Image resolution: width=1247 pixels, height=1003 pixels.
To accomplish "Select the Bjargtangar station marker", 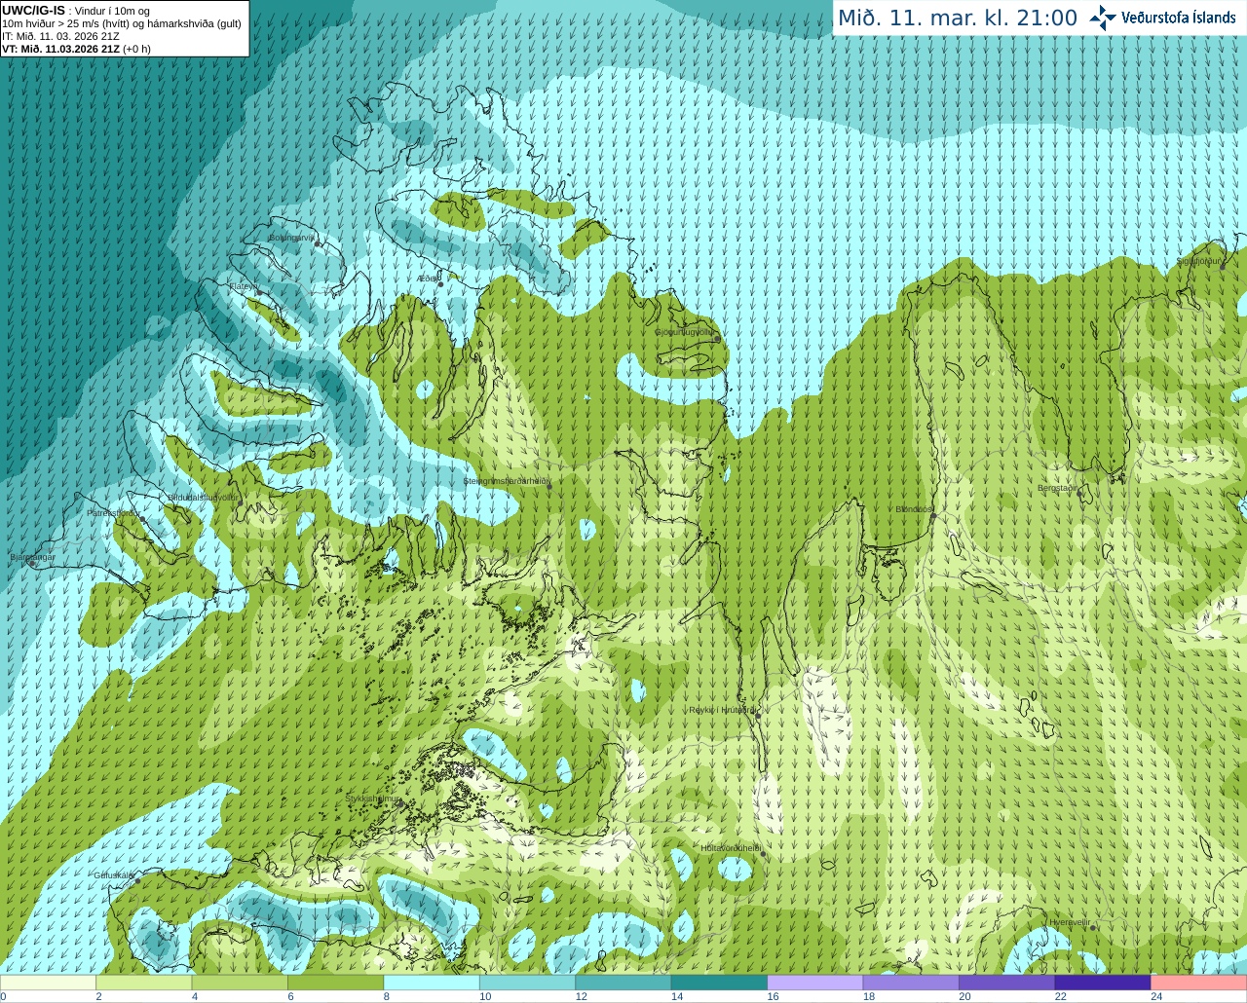I will [32, 564].
